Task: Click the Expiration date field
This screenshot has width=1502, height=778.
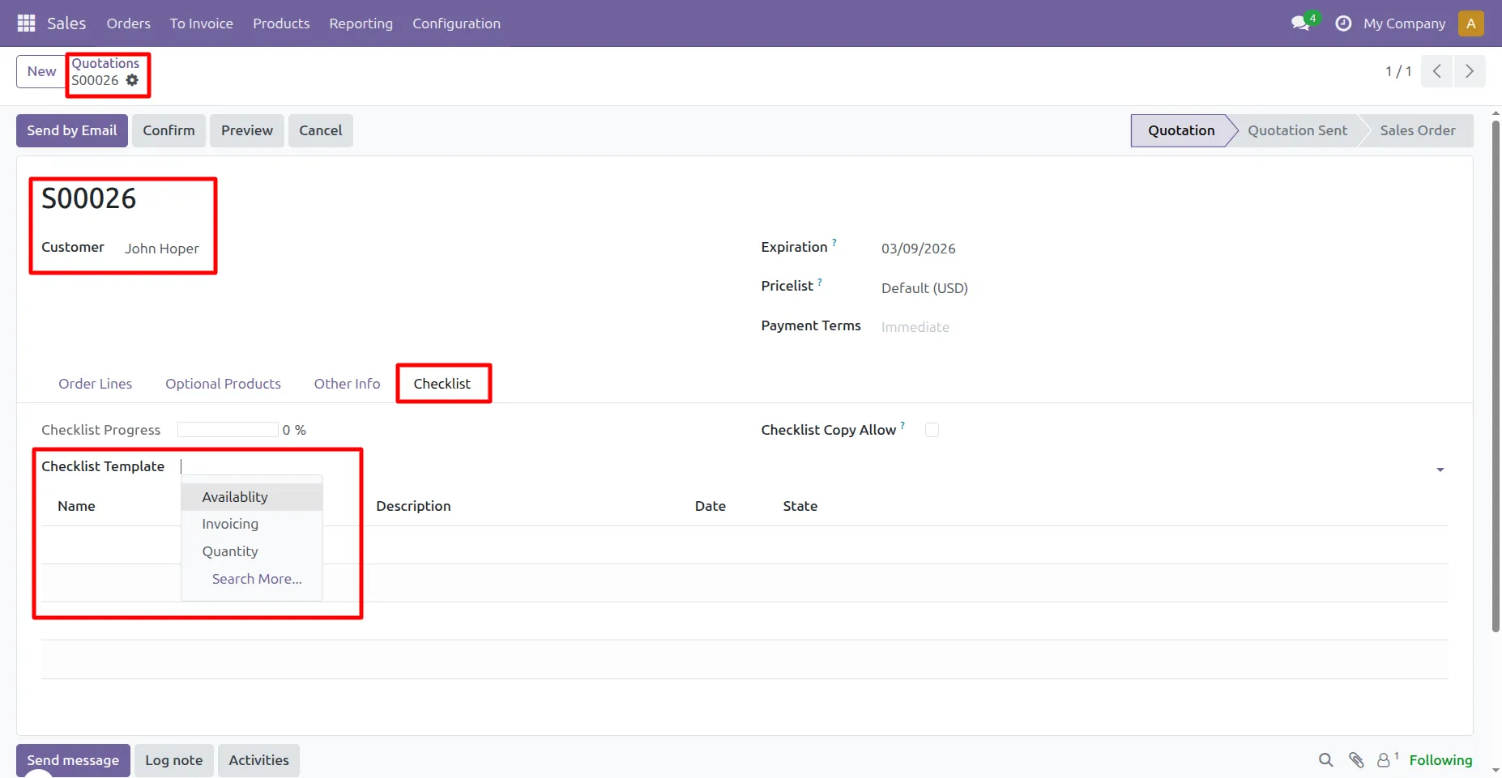Action: [x=918, y=249]
